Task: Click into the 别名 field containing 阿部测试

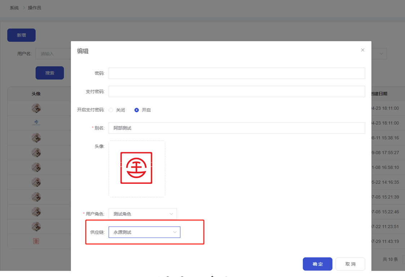Action: point(236,128)
